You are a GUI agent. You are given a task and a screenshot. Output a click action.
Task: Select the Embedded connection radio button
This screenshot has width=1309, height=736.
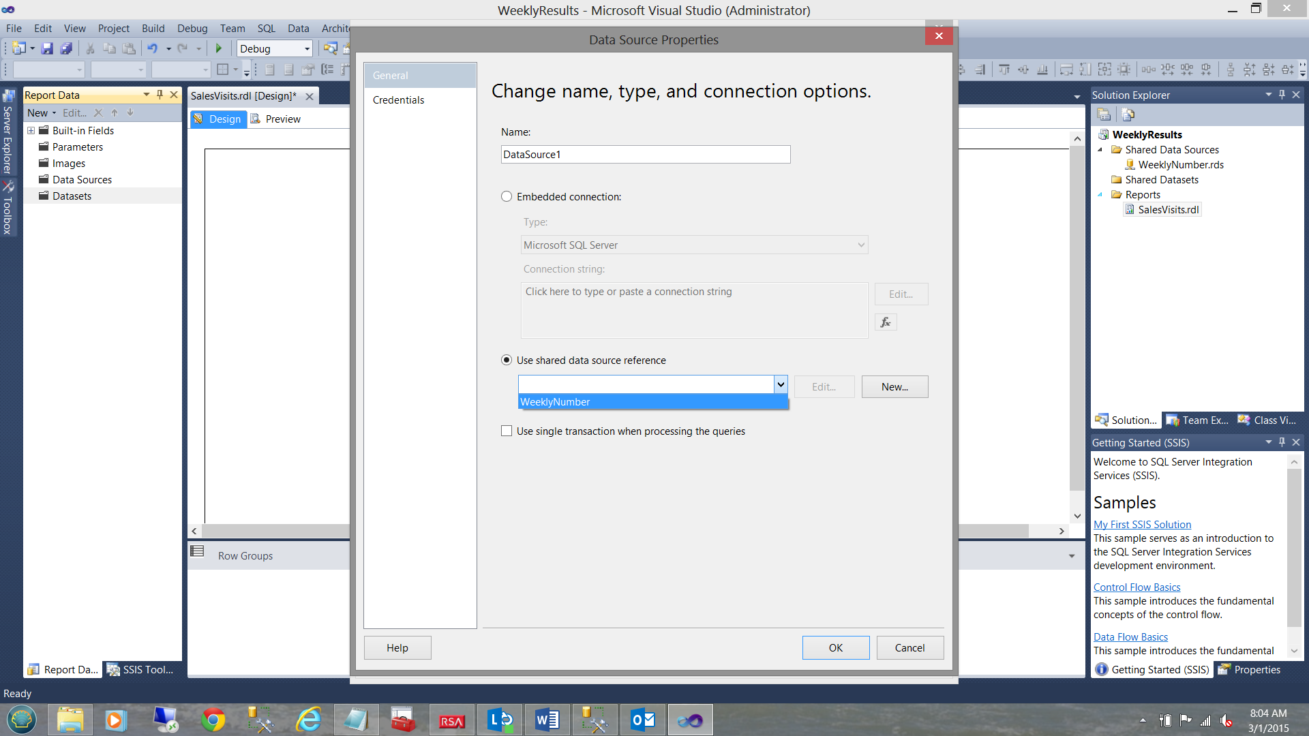click(507, 197)
